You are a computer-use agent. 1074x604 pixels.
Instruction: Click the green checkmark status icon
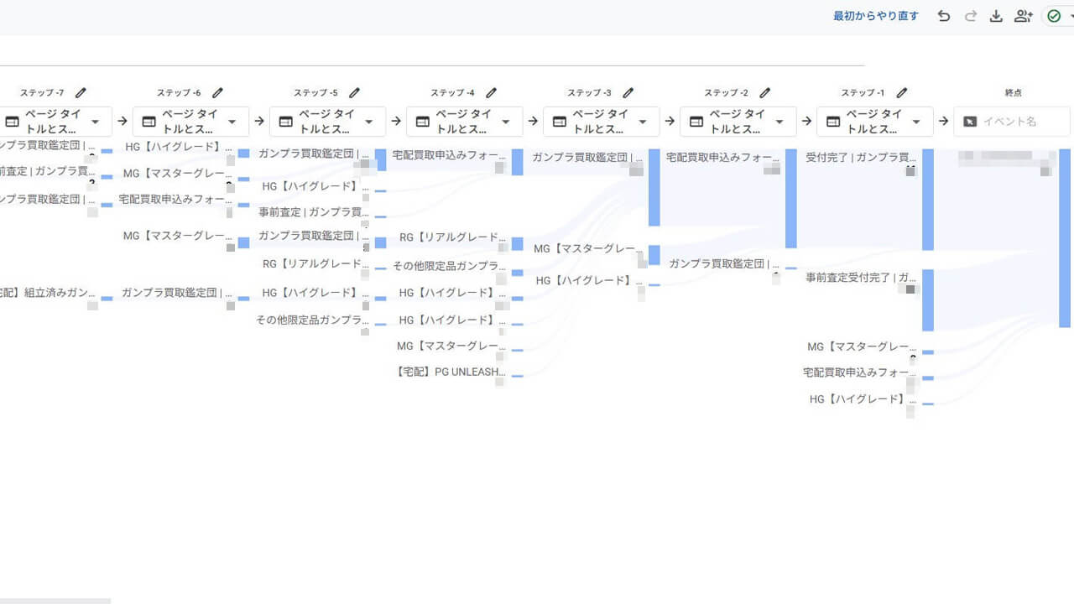click(1054, 16)
